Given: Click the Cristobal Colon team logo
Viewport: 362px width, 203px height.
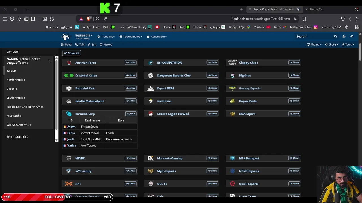Looking at the screenshot, I should click(x=69, y=76).
